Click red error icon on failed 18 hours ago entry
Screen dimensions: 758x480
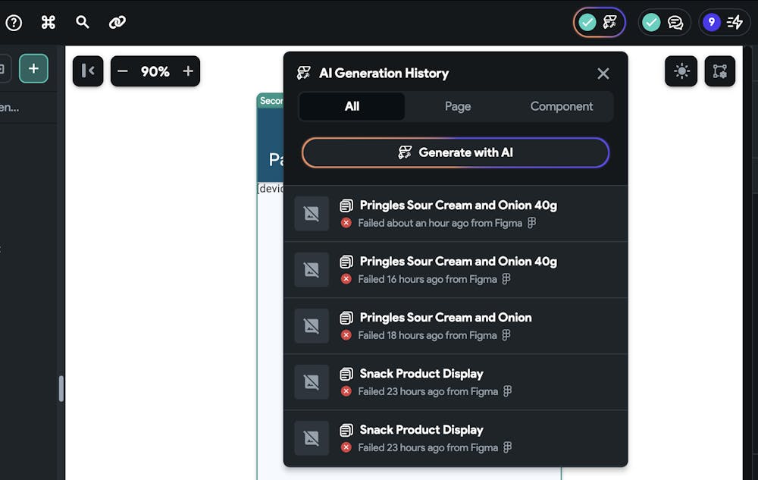pyautogui.click(x=346, y=335)
